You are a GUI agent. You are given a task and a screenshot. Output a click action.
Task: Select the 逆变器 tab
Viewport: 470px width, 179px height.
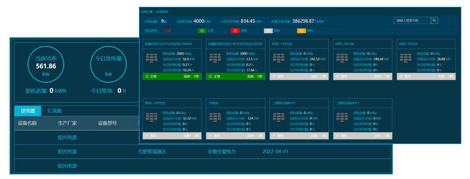tap(28, 111)
